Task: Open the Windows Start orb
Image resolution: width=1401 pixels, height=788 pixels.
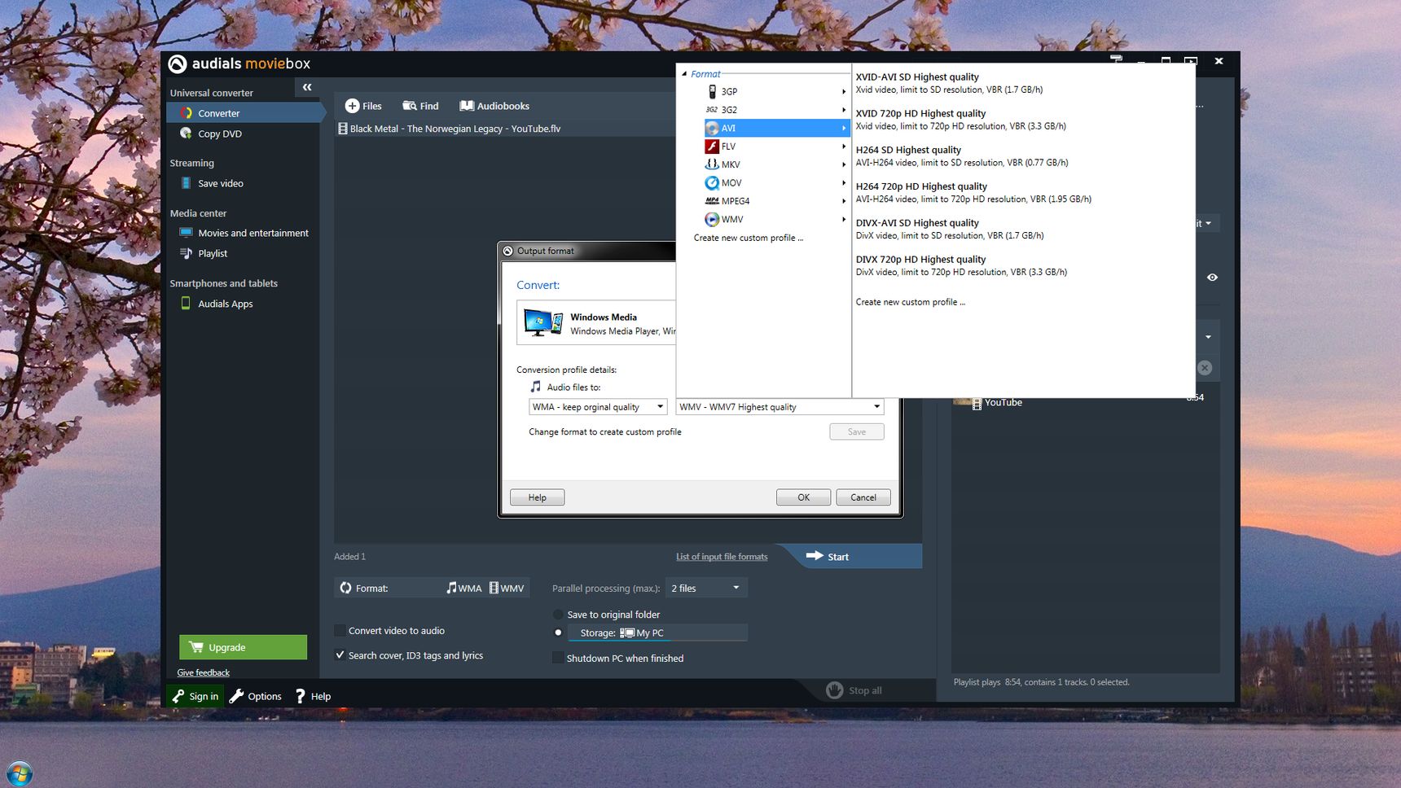Action: (20, 773)
